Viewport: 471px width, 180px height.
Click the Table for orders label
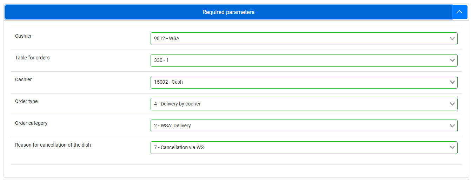[x=32, y=58]
